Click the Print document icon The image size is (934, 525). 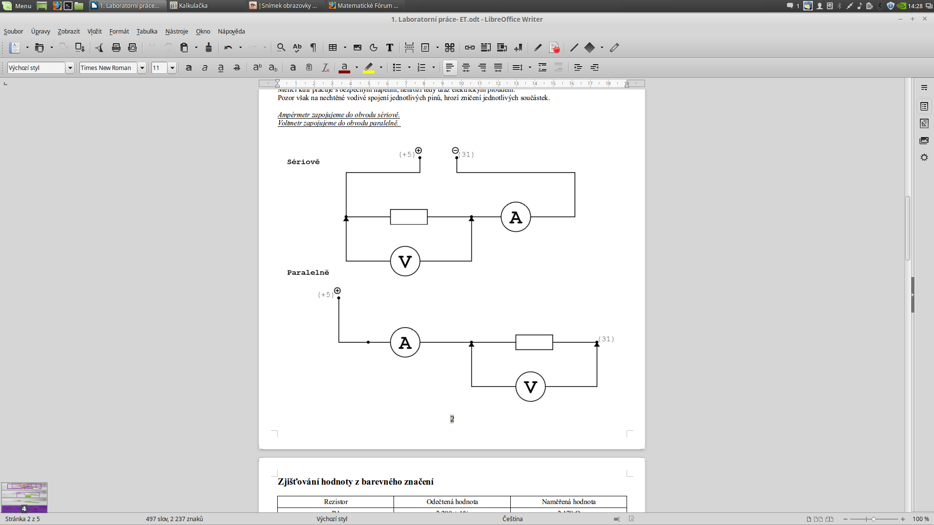pyautogui.click(x=116, y=48)
